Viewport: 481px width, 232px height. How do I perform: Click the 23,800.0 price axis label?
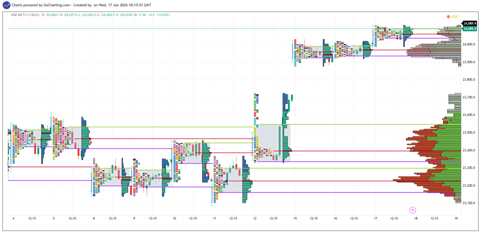pyautogui.click(x=469, y=80)
